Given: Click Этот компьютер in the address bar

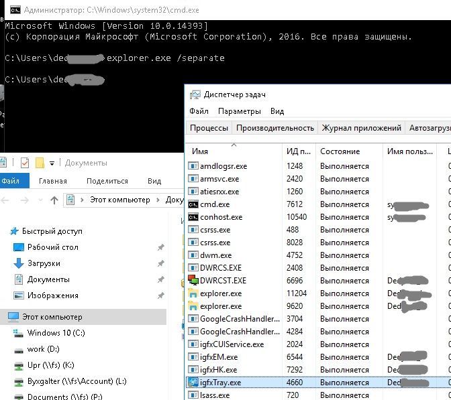Looking at the screenshot, I should [120, 200].
